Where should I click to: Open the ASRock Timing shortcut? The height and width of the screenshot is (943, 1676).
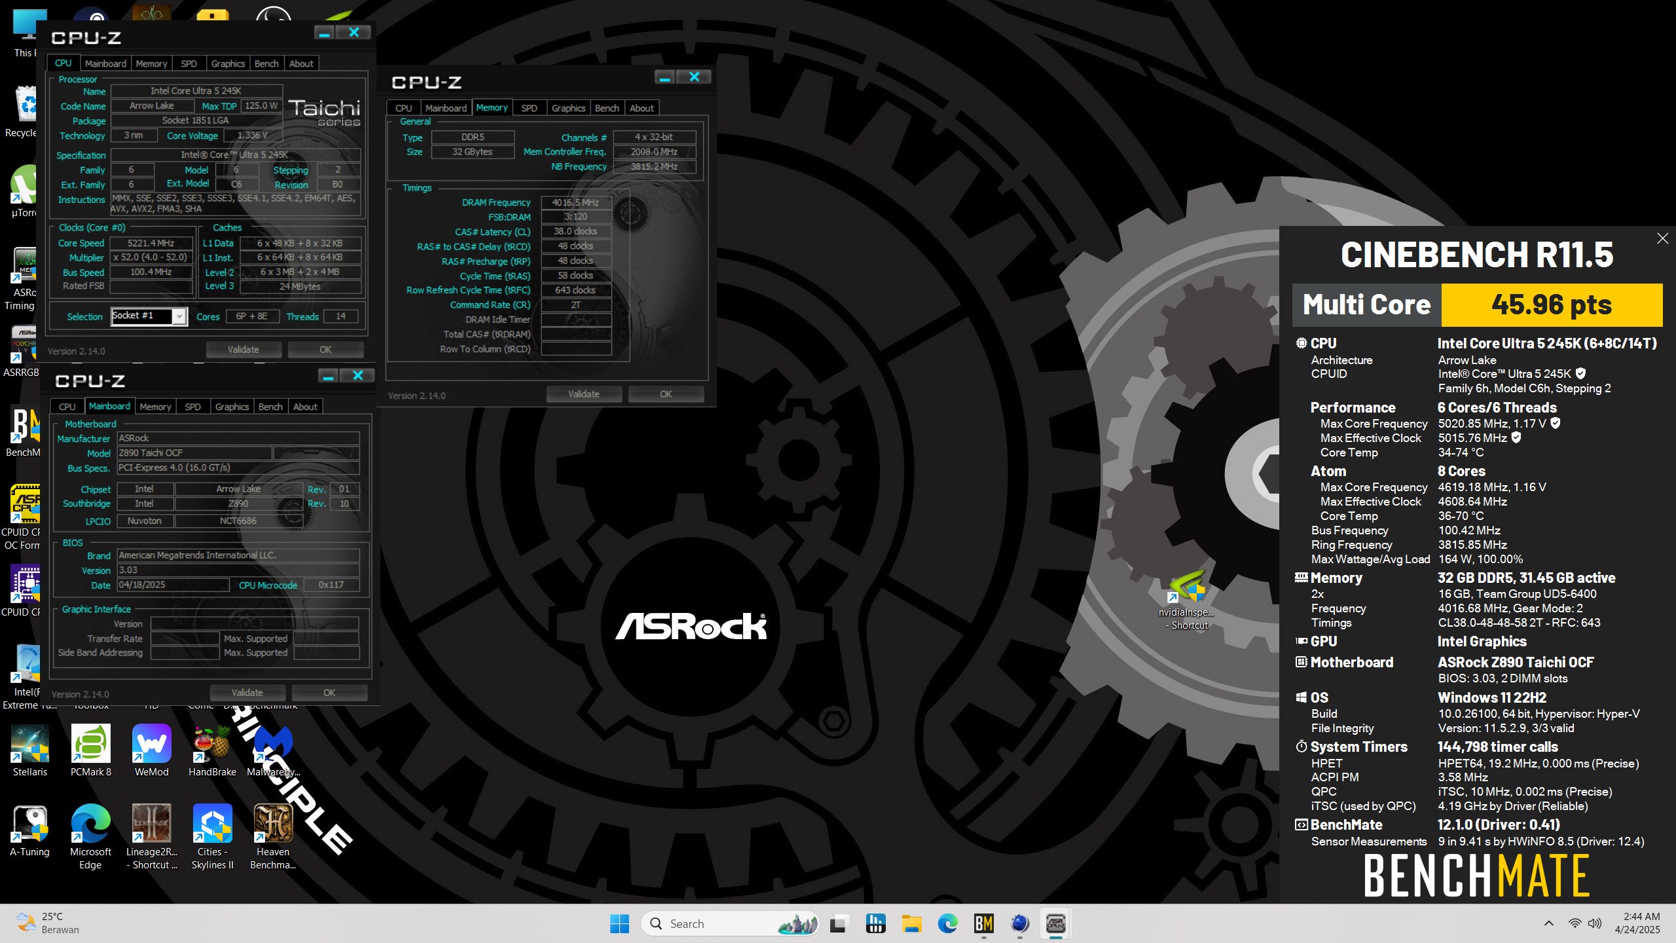[24, 278]
